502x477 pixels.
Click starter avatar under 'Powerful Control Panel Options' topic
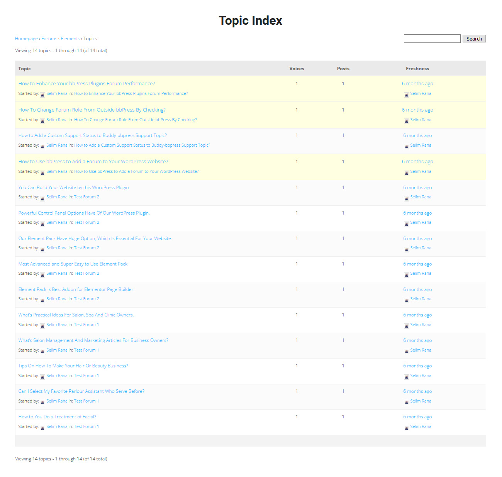click(x=42, y=223)
